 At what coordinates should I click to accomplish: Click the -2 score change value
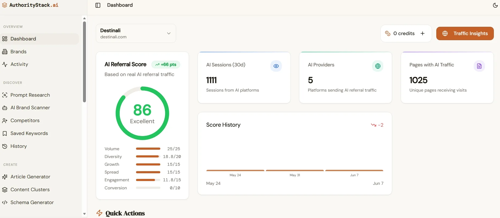(381, 125)
